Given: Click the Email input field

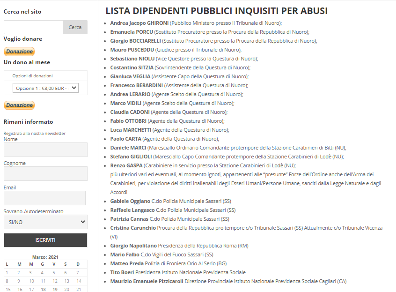Looking at the screenshot, I should [x=44, y=198].
